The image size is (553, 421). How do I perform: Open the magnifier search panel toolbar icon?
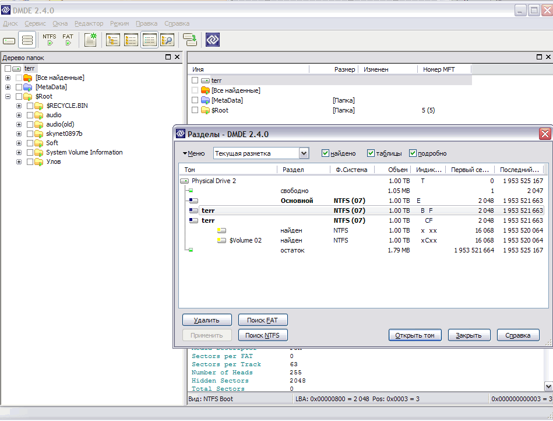[167, 40]
